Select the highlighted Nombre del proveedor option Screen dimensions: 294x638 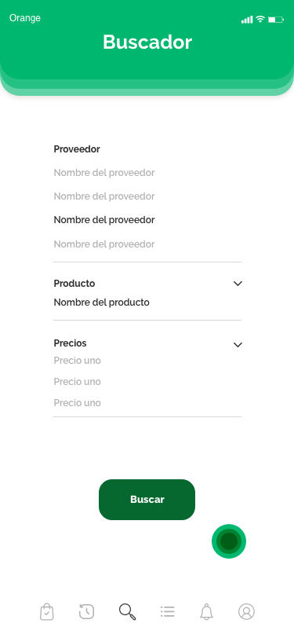(104, 220)
